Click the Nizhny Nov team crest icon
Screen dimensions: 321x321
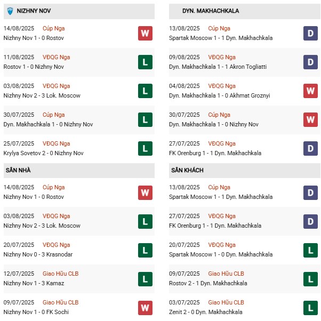tap(10, 11)
